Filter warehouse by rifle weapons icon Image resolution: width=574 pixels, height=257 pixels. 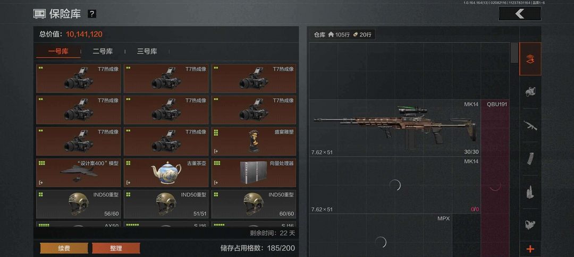(530, 125)
